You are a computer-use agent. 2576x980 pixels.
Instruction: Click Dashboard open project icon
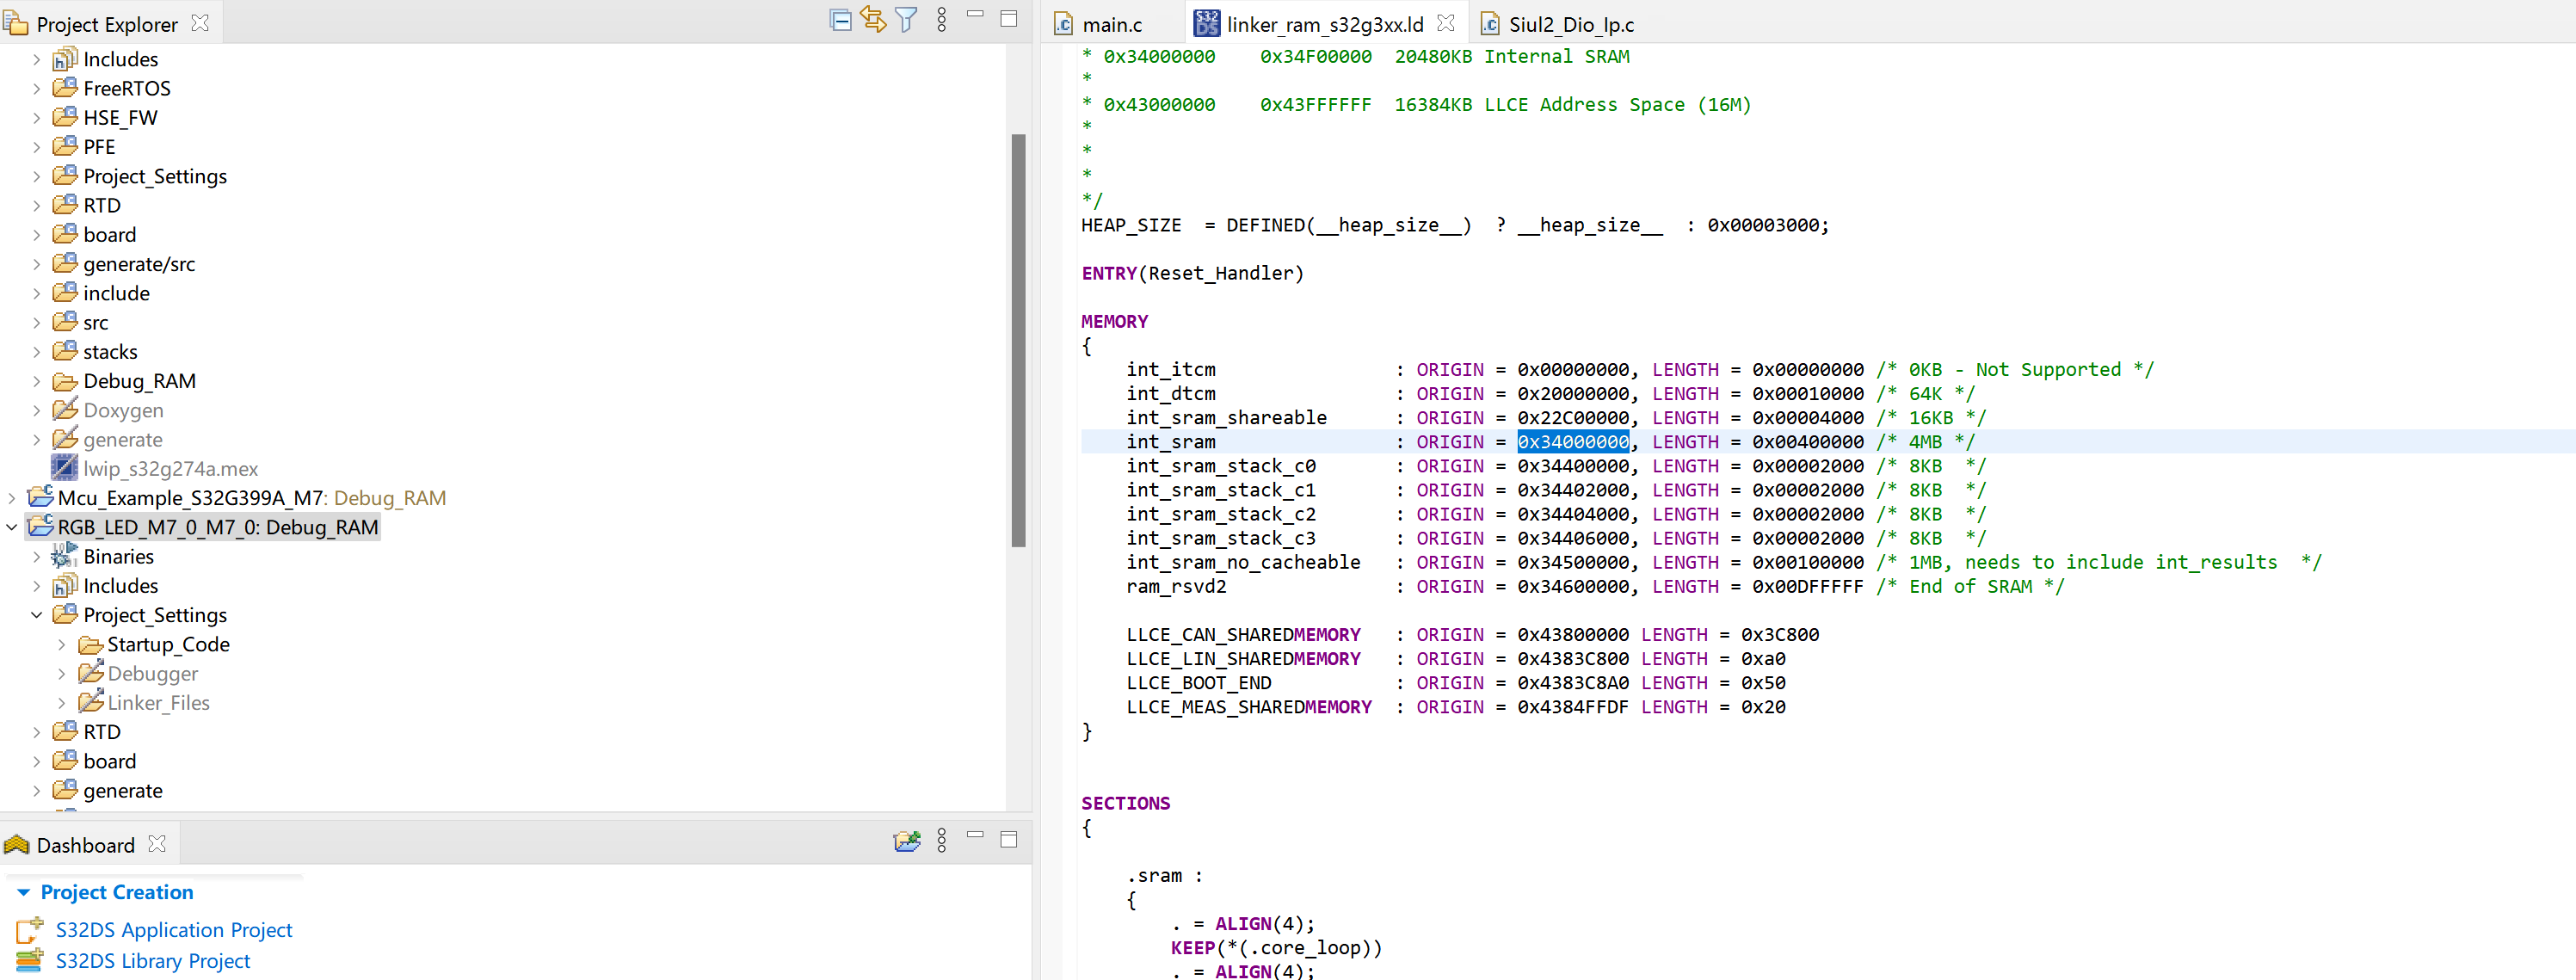(x=906, y=841)
